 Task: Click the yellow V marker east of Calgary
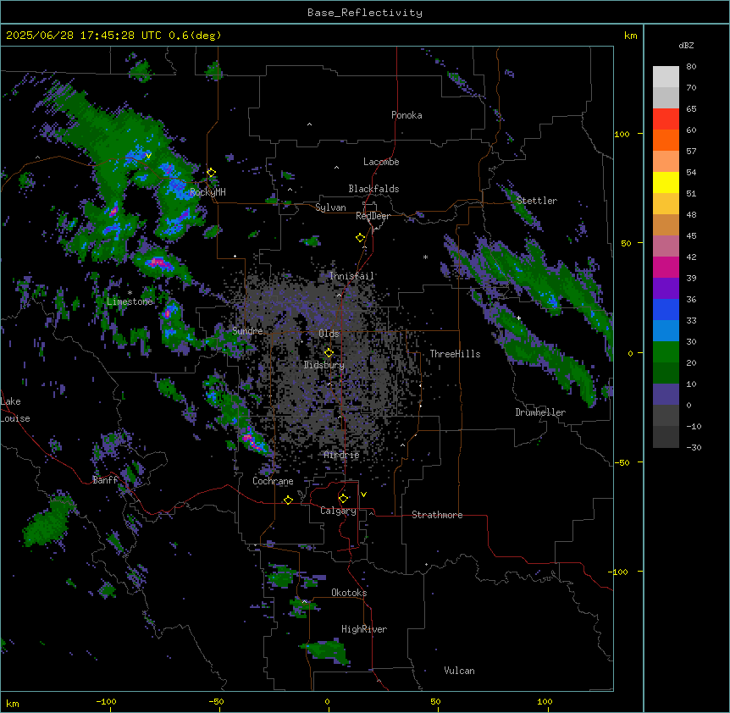(363, 495)
